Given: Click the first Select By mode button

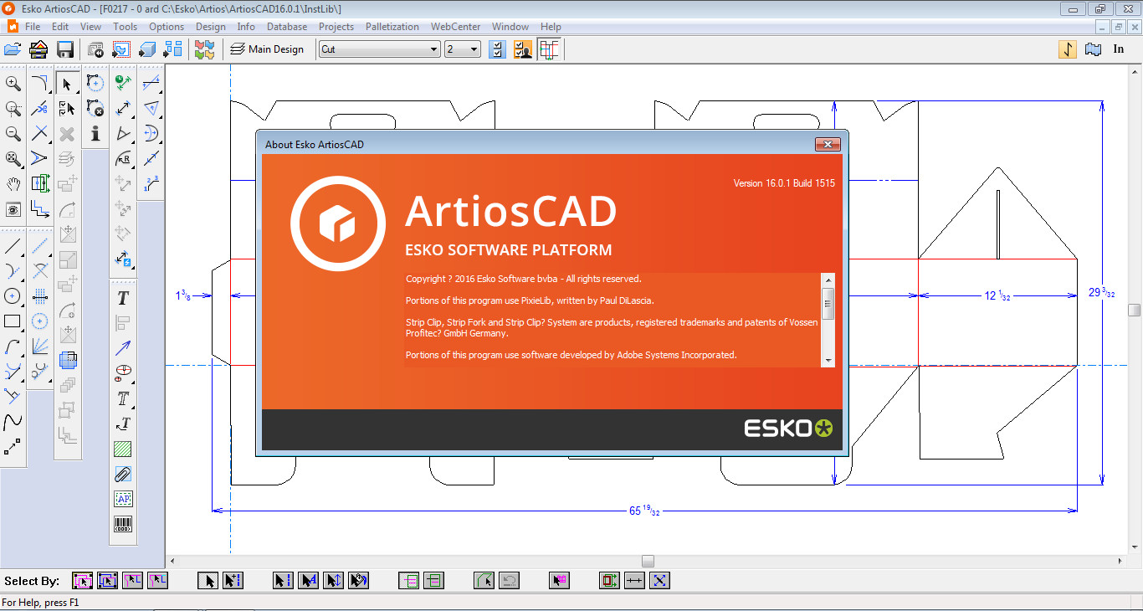Looking at the screenshot, I should tap(82, 580).
